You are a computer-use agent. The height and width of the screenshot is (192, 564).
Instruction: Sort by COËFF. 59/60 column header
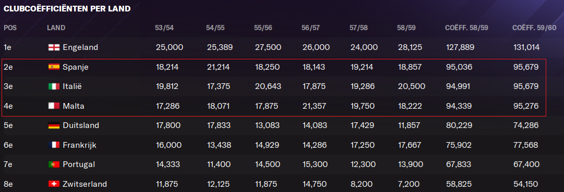[x=534, y=28]
